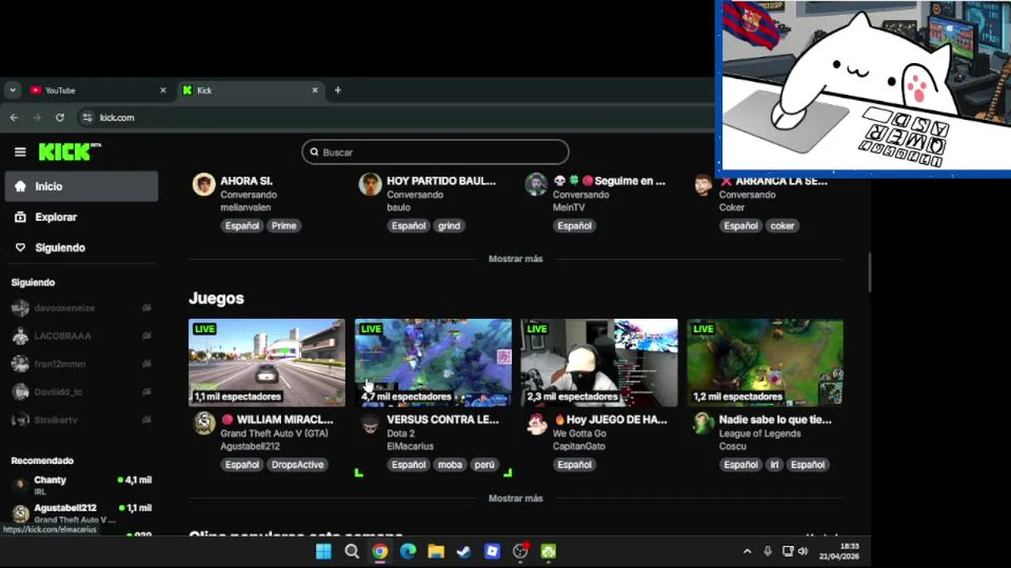
Task: Click the taskbar volume icon
Action: pyautogui.click(x=803, y=551)
